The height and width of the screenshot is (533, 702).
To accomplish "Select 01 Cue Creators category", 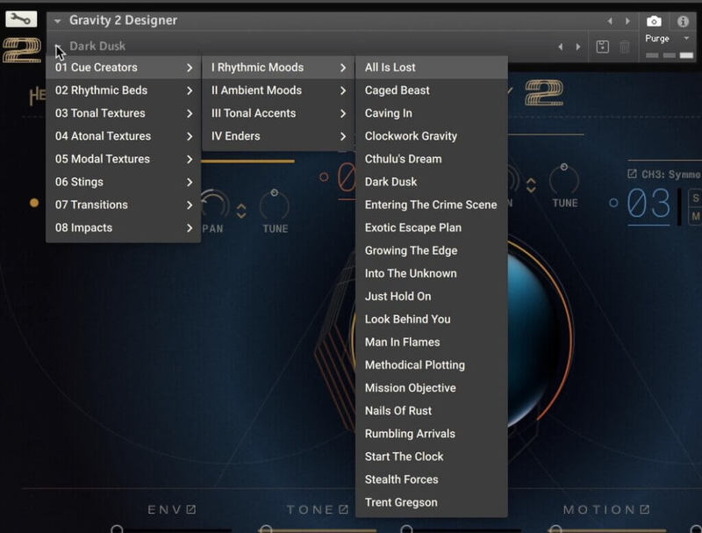I will click(x=123, y=68).
